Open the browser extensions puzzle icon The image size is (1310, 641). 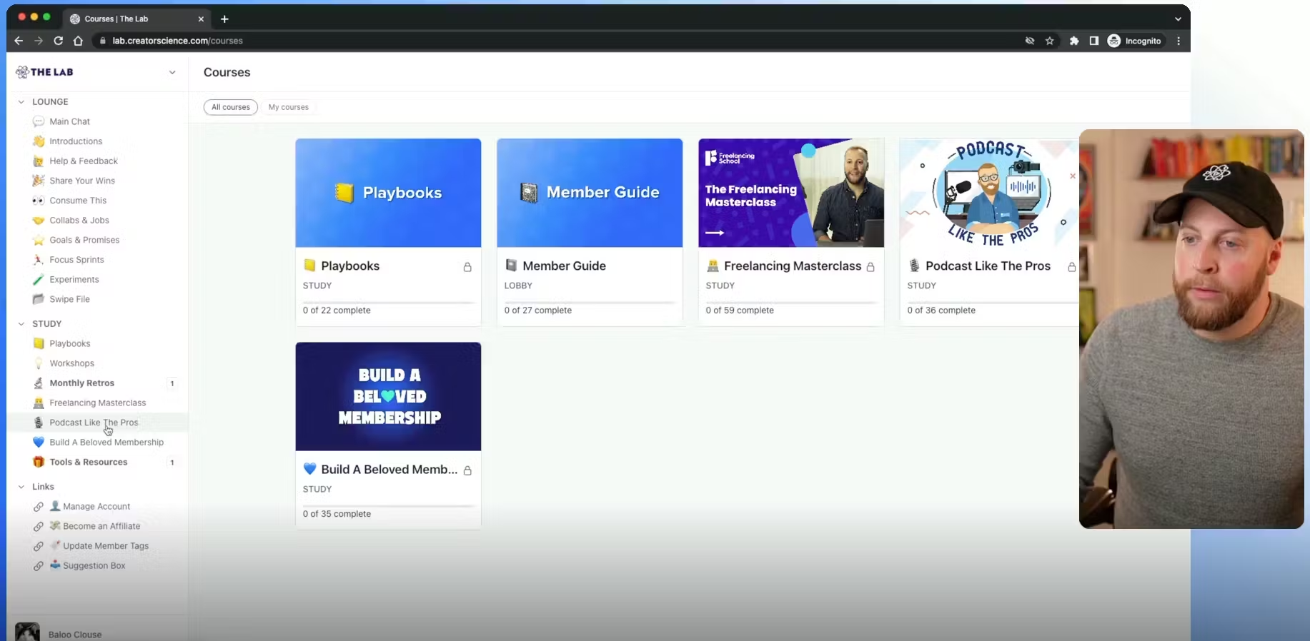[1073, 41]
